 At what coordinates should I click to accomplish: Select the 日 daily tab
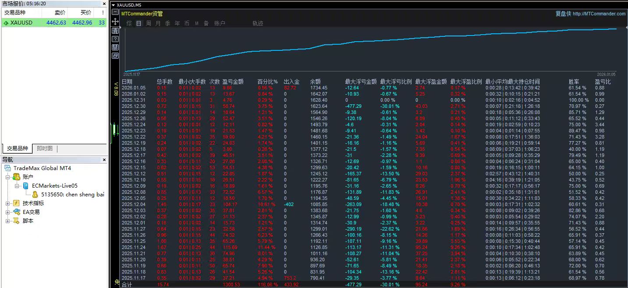[x=138, y=23]
